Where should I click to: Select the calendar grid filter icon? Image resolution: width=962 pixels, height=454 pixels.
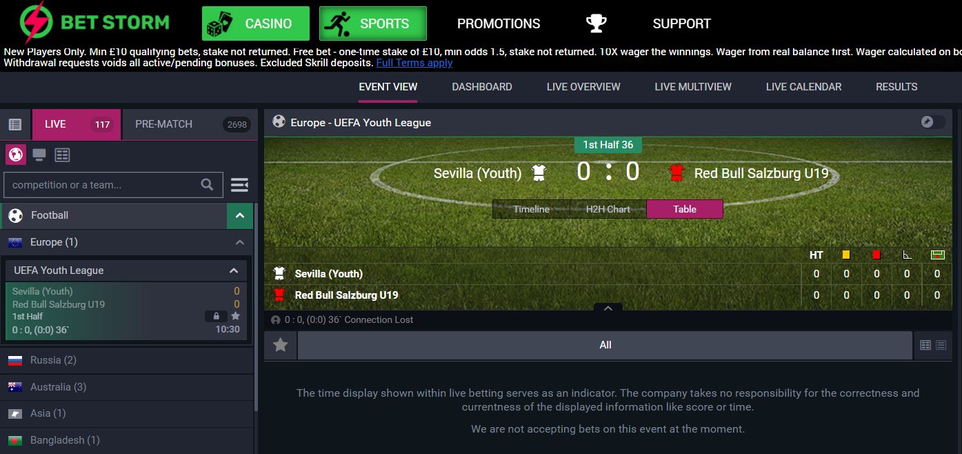coord(62,155)
